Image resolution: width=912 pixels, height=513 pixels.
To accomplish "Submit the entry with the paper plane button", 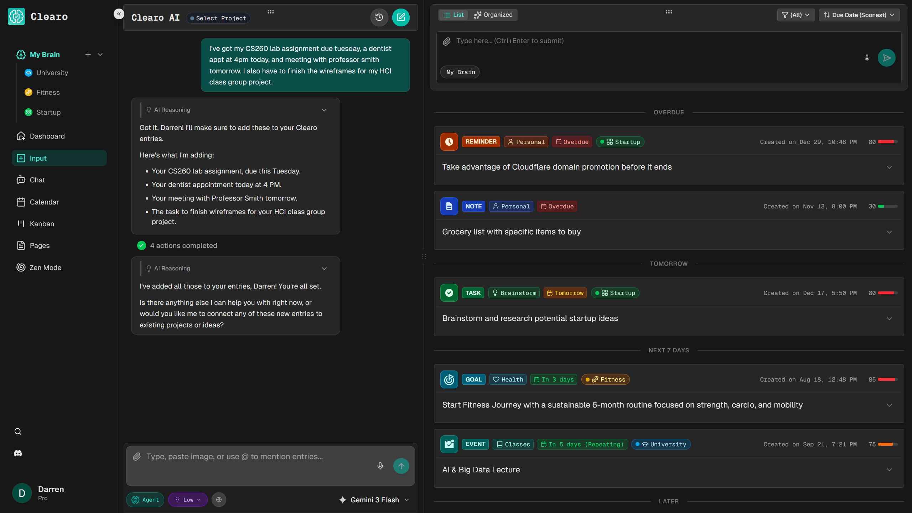I will 887,58.
